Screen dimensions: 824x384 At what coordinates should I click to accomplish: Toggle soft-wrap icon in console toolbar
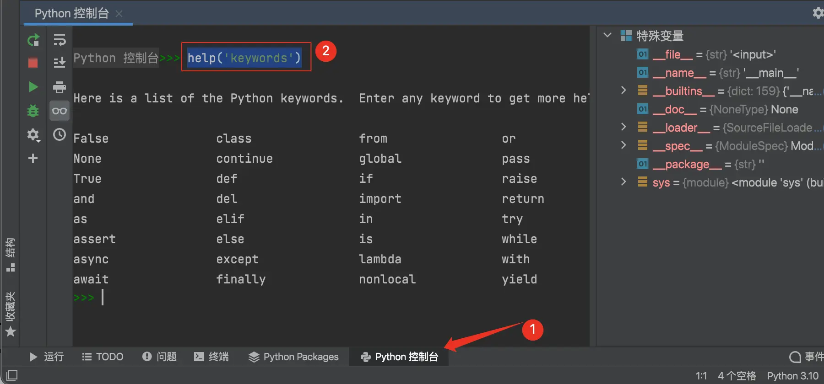[60, 40]
